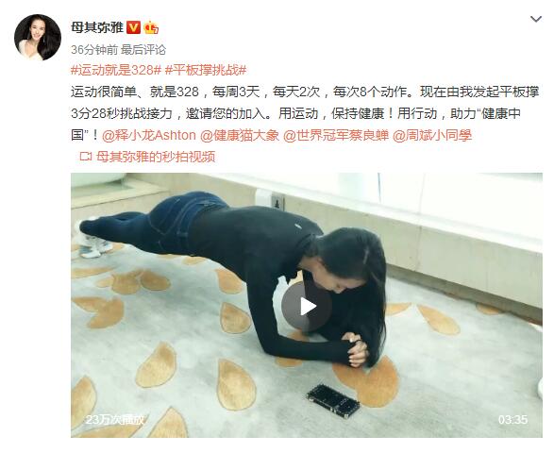Click the post body text paragraph
The width and height of the screenshot is (554, 453).
pos(305,113)
